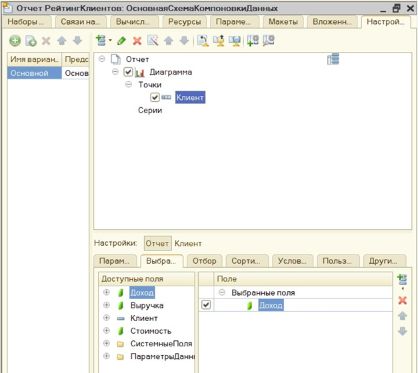Click the Отчет settings mode button
Screen dimensions: 418x373
click(157, 244)
